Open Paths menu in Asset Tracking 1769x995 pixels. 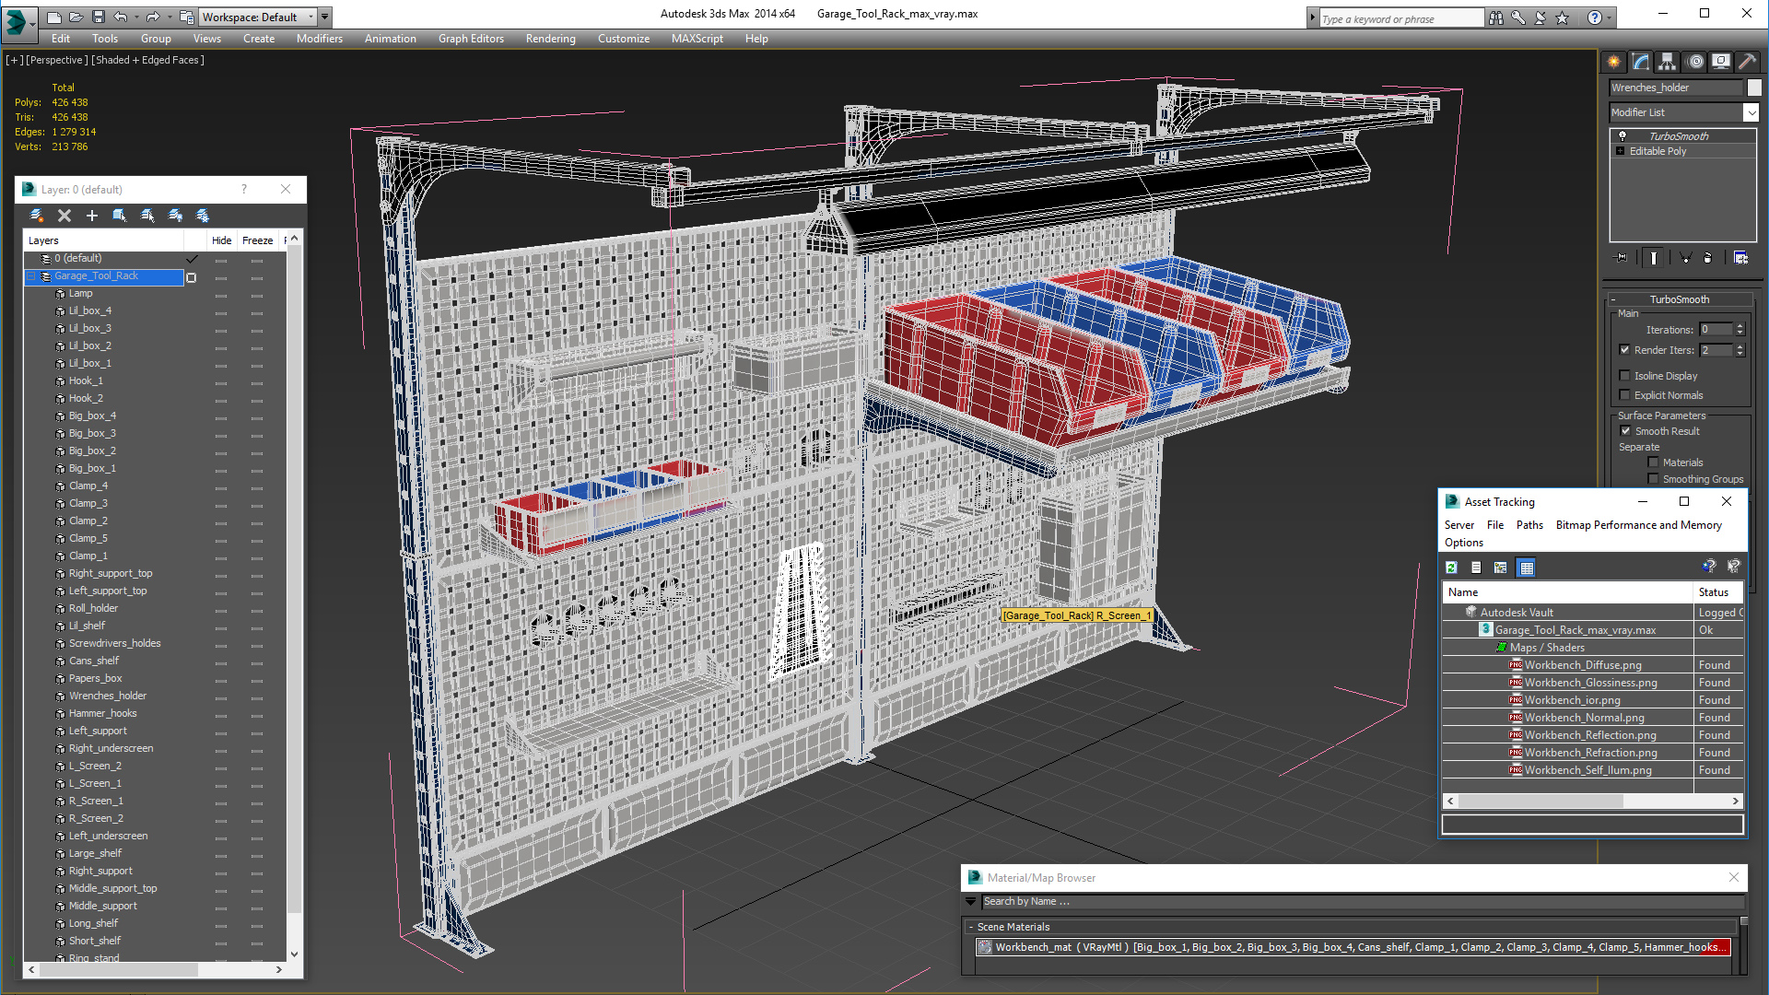pyautogui.click(x=1529, y=525)
